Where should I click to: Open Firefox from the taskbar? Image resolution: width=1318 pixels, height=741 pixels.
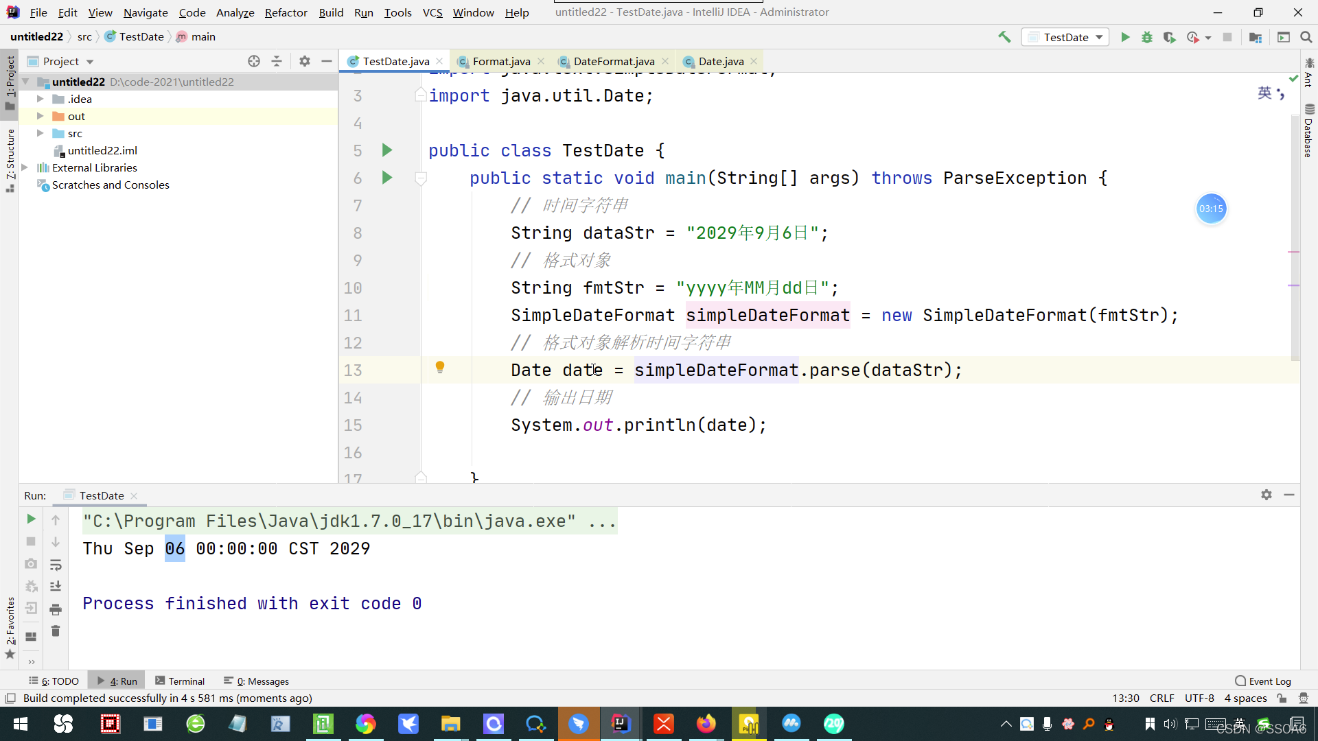coord(706,724)
